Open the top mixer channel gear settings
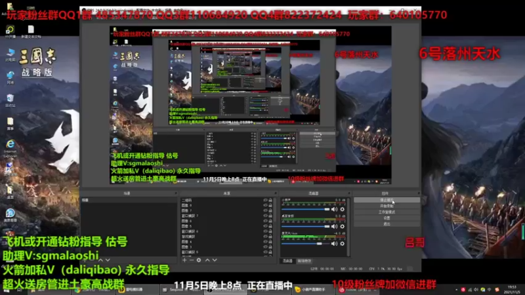The width and height of the screenshot is (525, 295). click(x=342, y=209)
